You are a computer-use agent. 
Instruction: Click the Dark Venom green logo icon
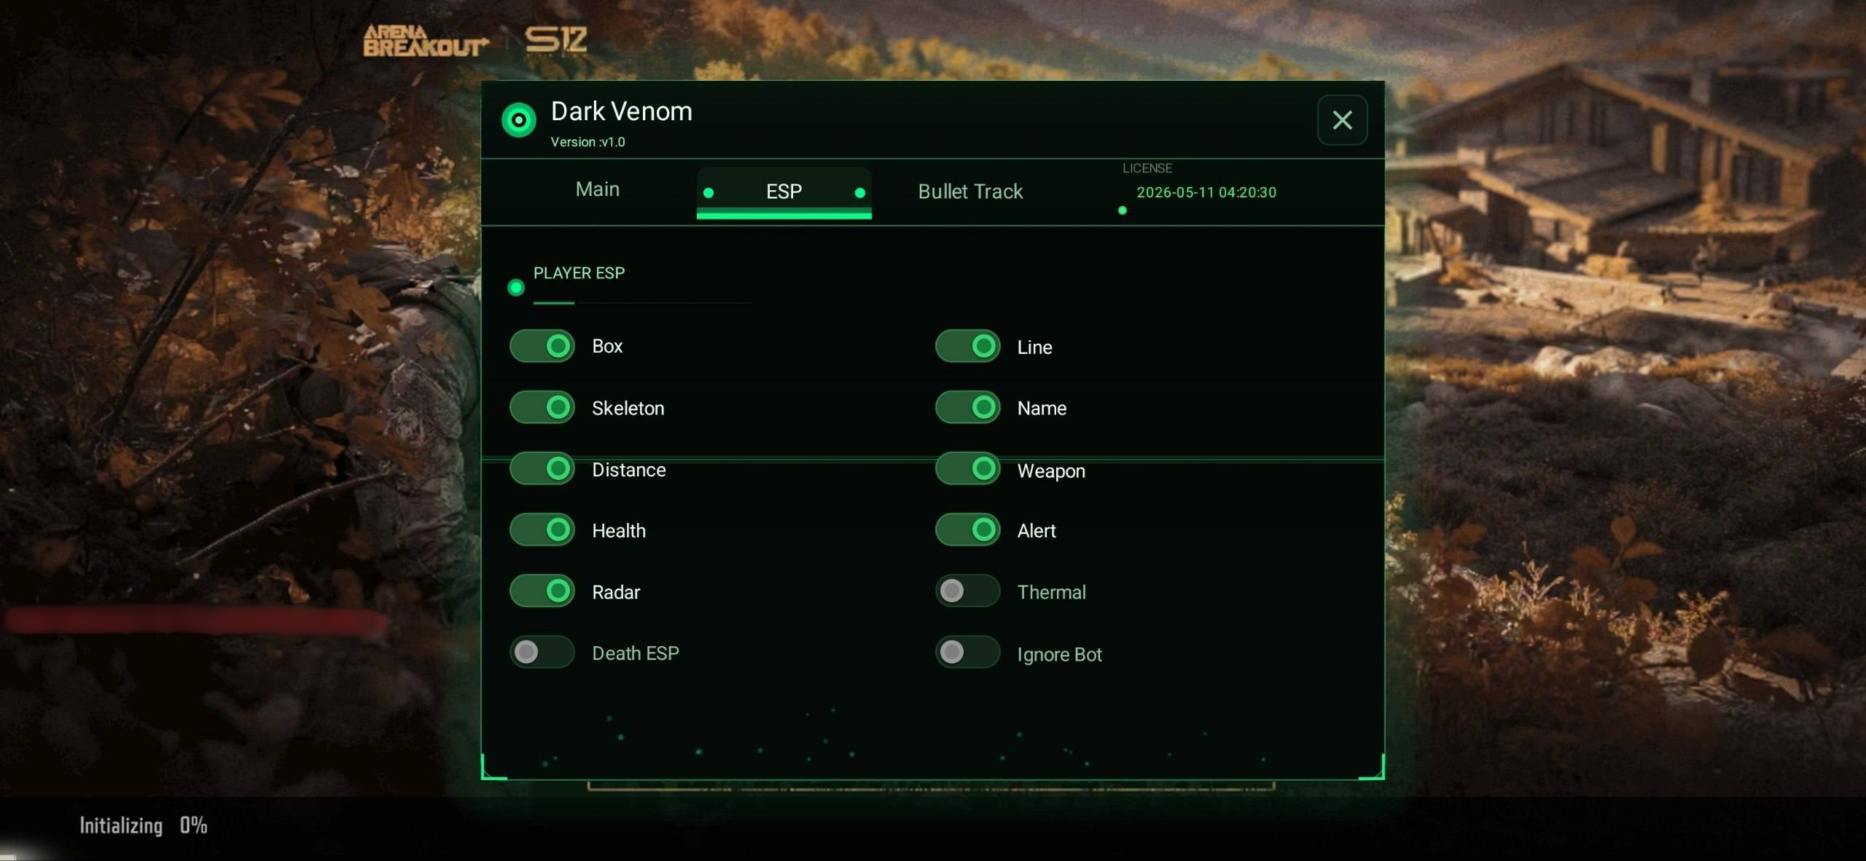[x=519, y=120]
